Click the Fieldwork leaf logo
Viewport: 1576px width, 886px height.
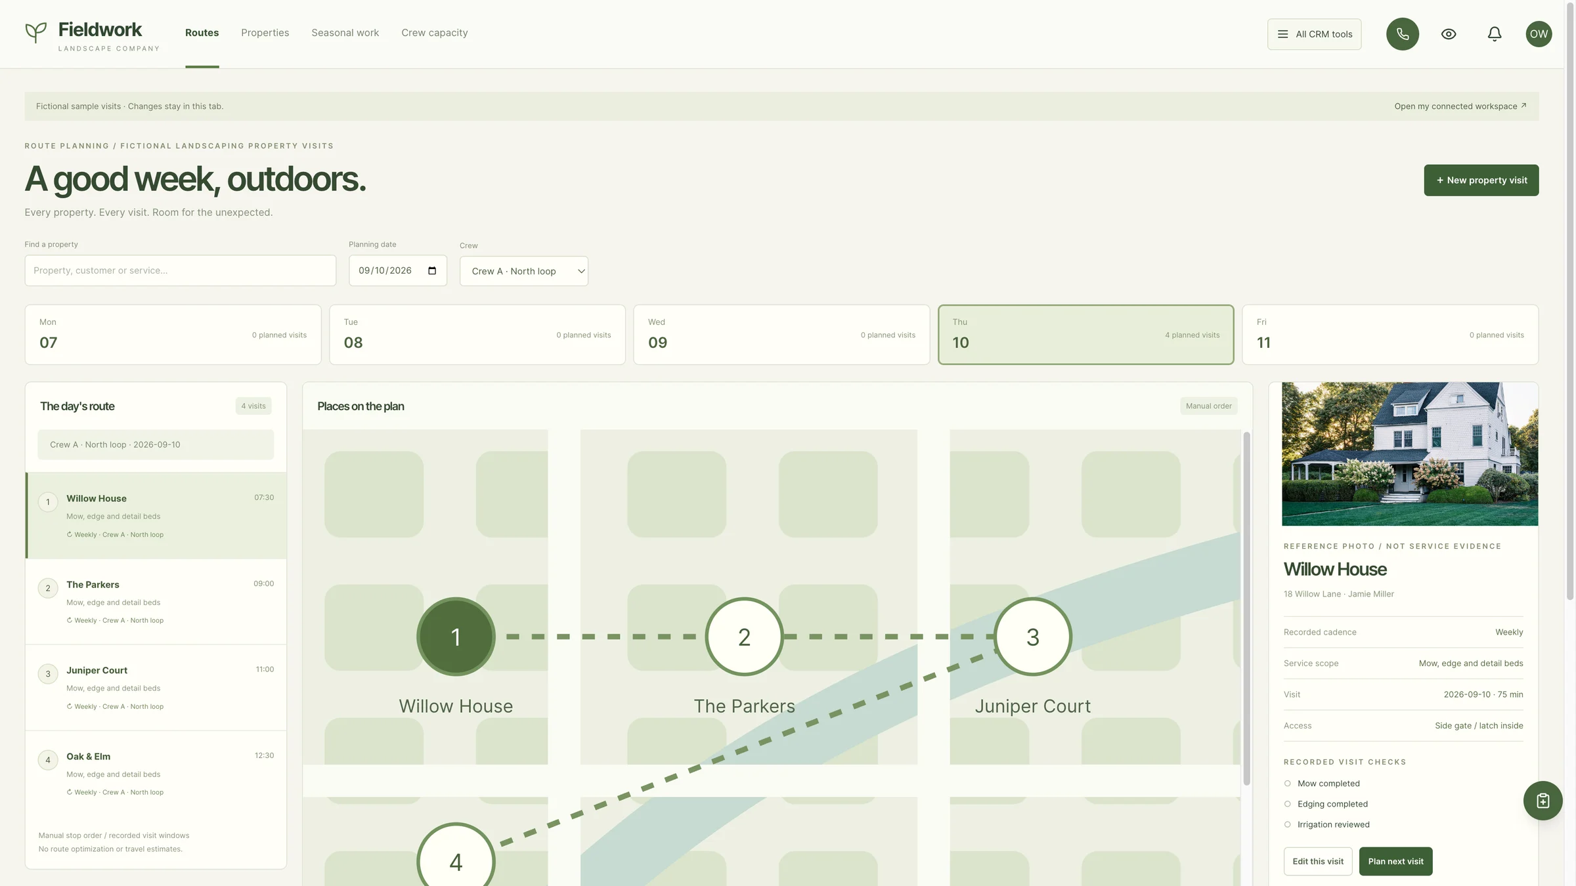coord(35,33)
